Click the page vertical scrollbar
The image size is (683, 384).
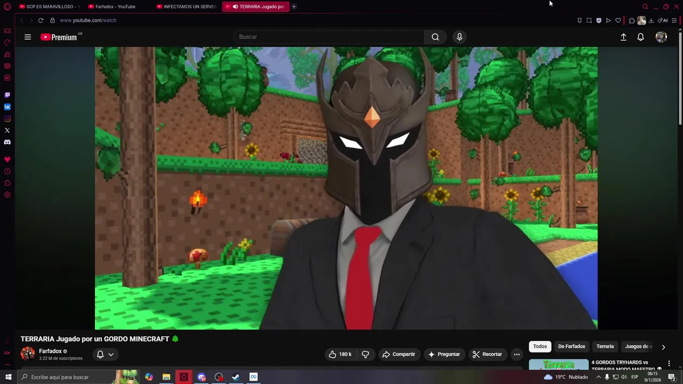coord(680,77)
